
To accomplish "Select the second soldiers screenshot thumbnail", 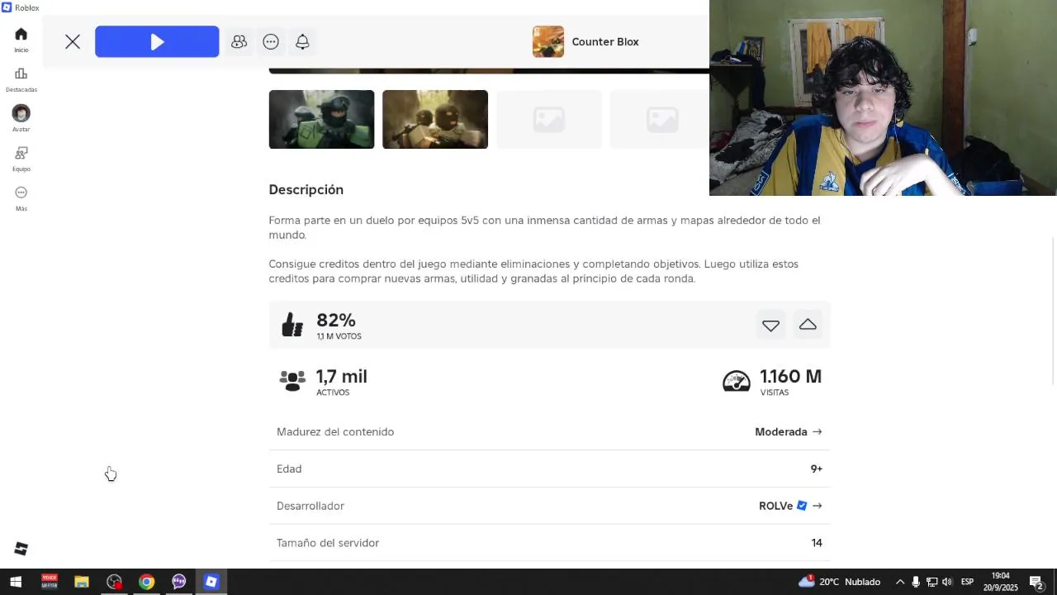I will [435, 120].
